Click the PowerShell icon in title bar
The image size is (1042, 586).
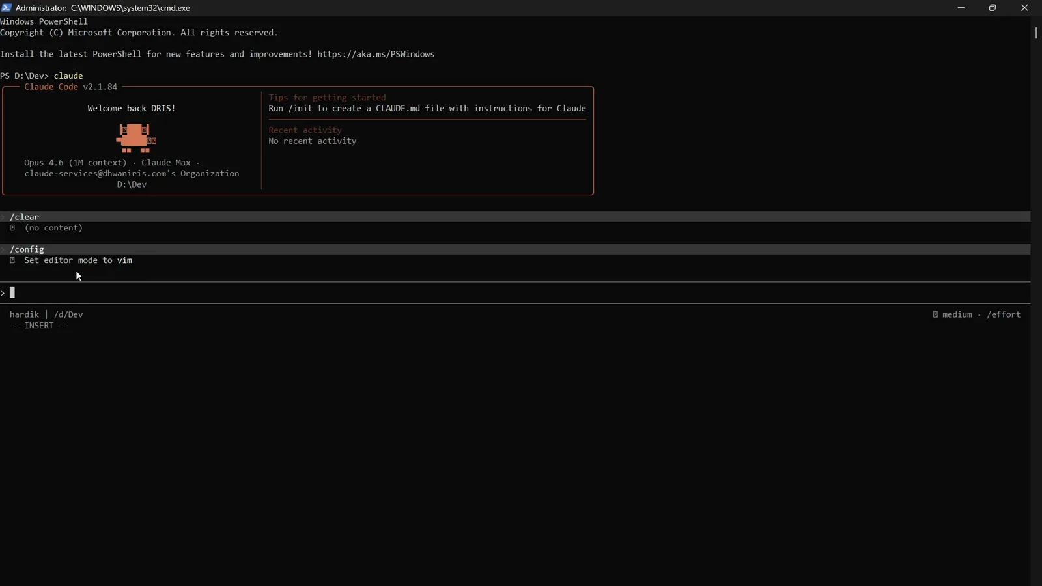point(7,8)
